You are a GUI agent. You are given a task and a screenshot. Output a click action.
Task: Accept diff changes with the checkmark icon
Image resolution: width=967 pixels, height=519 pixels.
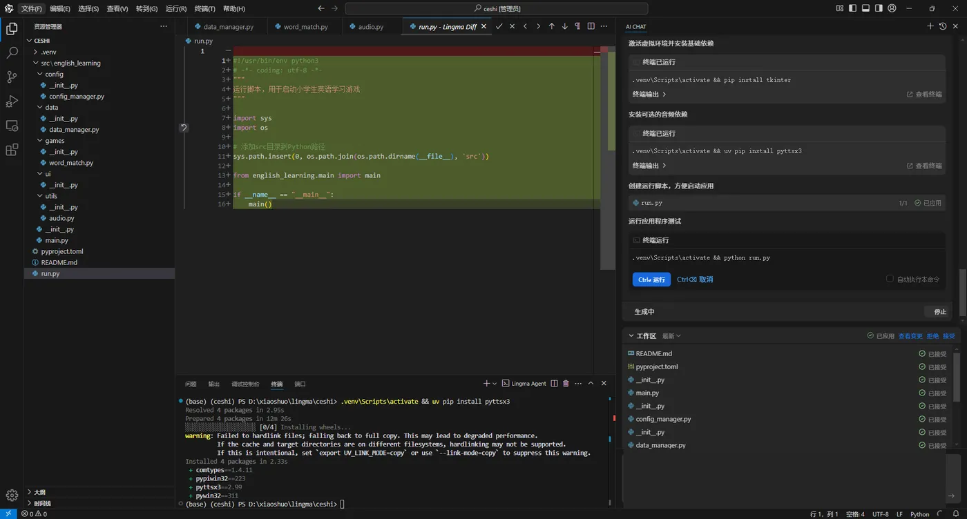(499, 26)
